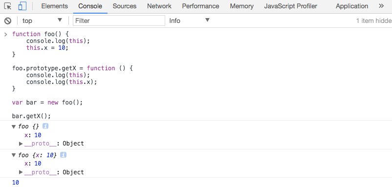Click the info badge beside foo {}
This screenshot has width=392, height=187.
tap(45, 126)
